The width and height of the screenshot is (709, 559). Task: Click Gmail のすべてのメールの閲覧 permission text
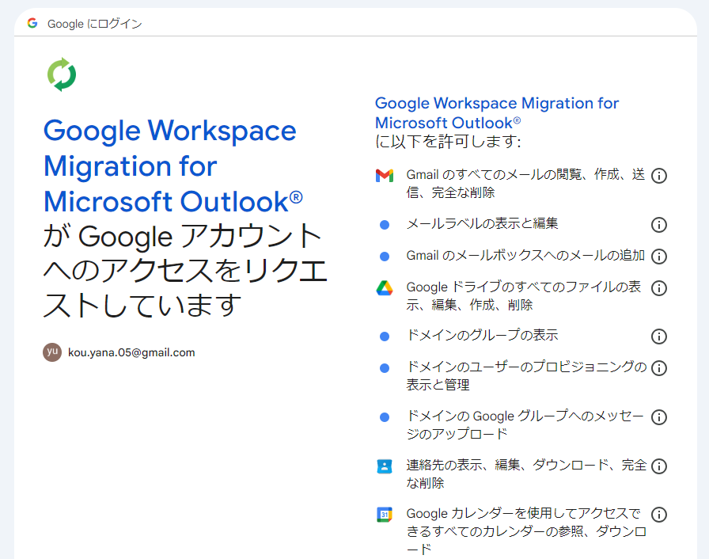tap(525, 184)
